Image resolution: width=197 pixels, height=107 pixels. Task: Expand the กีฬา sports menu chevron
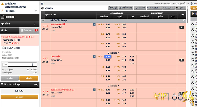tap(35, 24)
